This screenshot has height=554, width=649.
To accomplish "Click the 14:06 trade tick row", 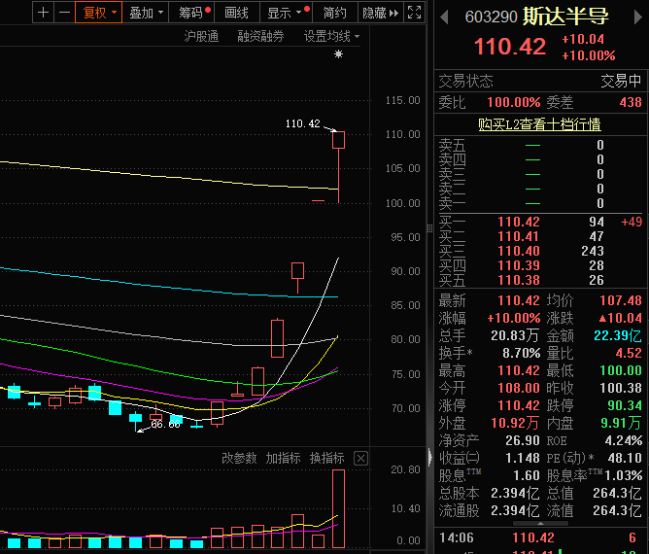I will [541, 537].
